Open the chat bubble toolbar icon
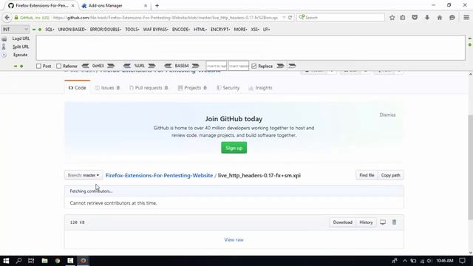 click(452, 18)
